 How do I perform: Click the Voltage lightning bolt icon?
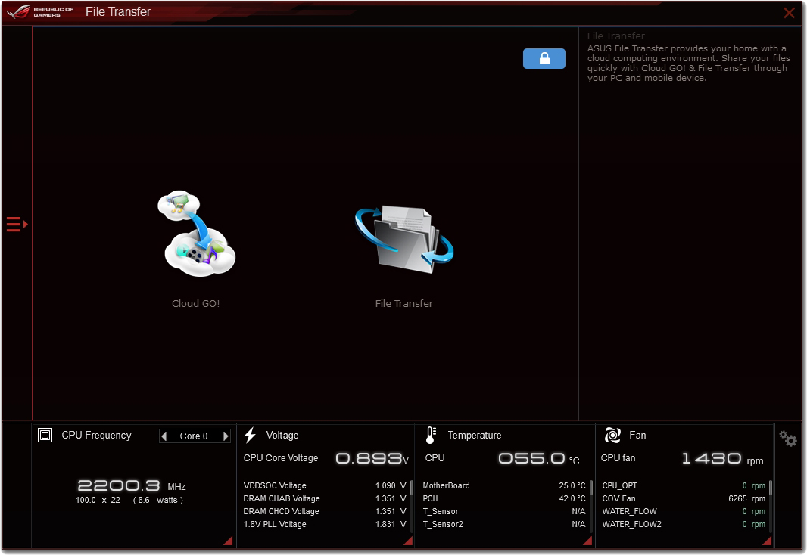250,436
